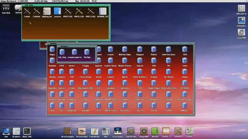Open the Haujobb drawer
Viewport: 248px width, 139px height.
pos(86,105)
